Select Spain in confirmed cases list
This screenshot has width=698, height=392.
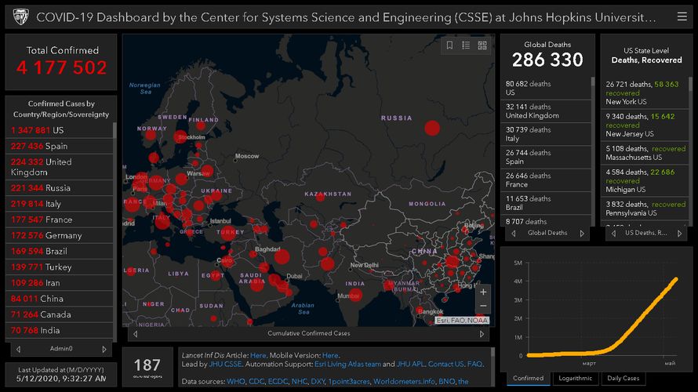(60, 146)
